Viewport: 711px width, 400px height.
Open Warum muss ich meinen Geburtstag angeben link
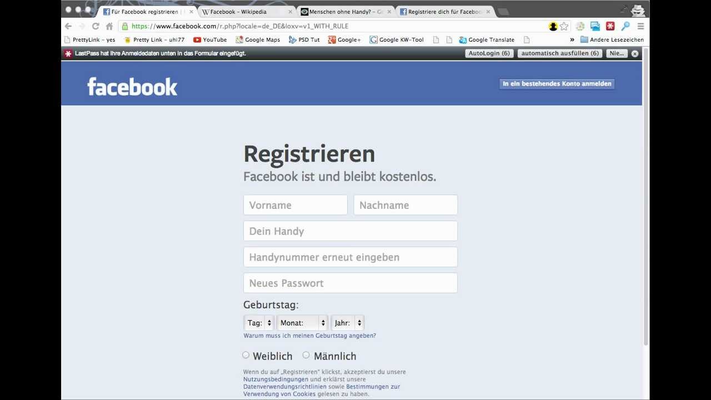(309, 336)
